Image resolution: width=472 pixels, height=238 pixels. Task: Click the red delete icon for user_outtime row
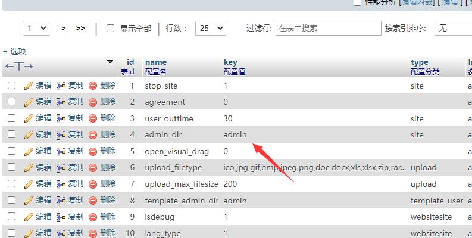coord(92,118)
